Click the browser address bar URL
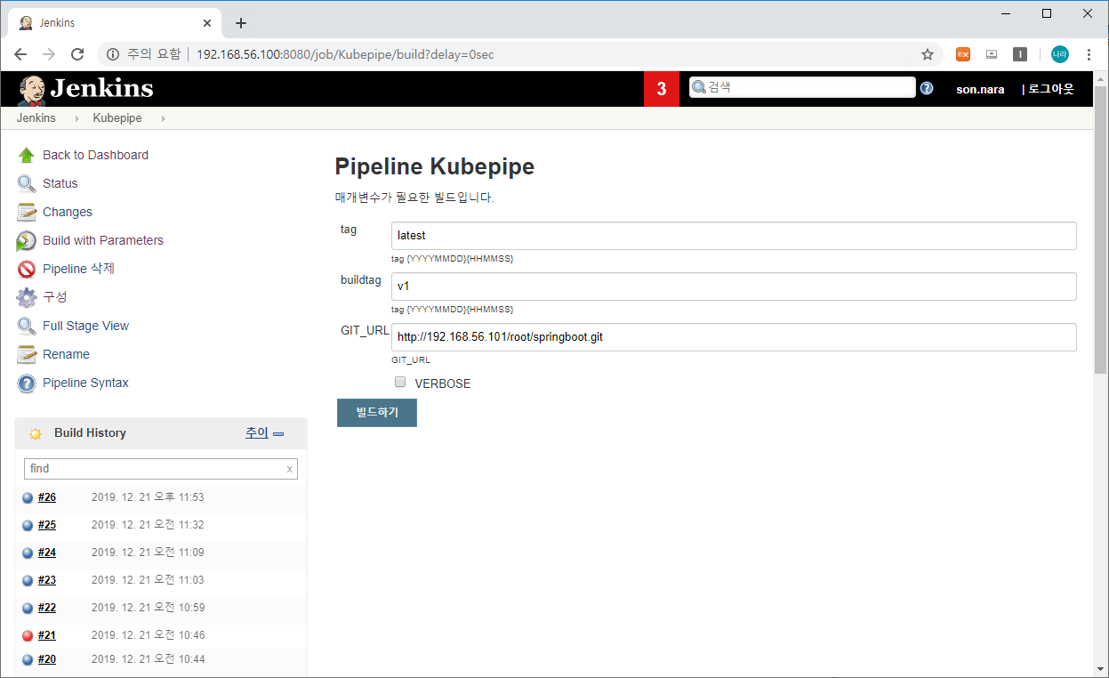Viewport: 1109px width, 678px height. pyautogui.click(x=345, y=54)
